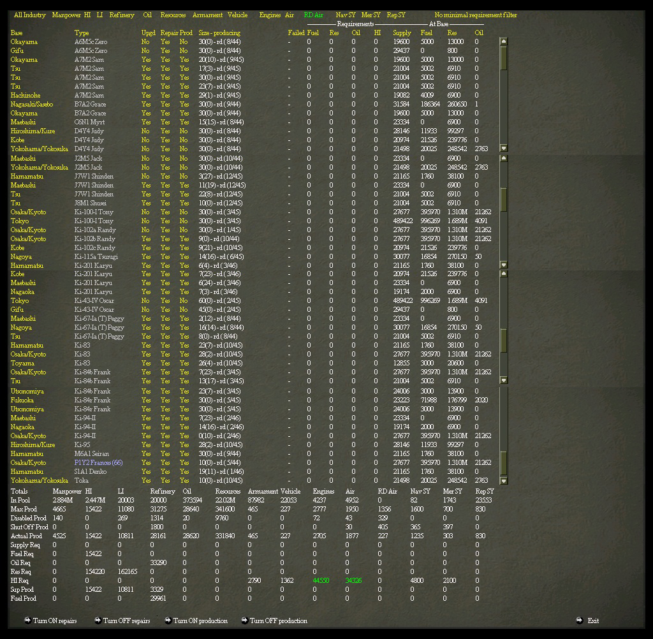This screenshot has height=639, width=653.
Task: Show the Rep SY filter tab at top
Action: [x=396, y=15]
